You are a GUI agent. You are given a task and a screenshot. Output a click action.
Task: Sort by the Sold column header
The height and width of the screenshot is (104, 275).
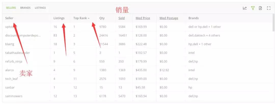(121, 18)
